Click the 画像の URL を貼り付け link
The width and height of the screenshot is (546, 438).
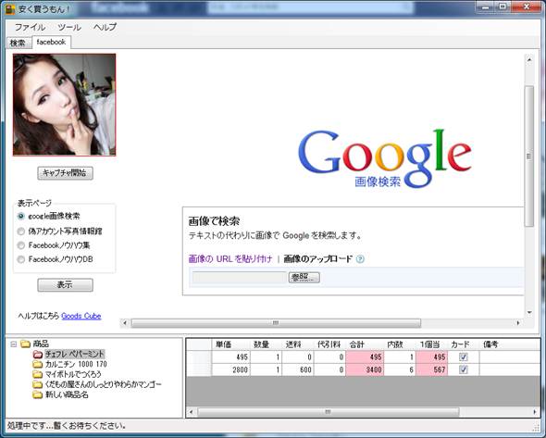pos(230,259)
